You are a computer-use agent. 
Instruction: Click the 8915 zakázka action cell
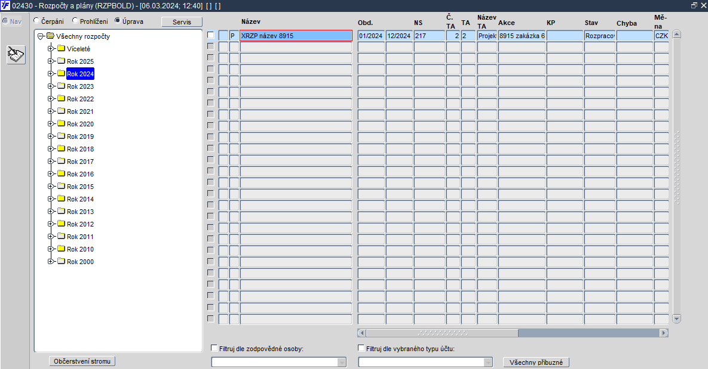[x=522, y=36]
